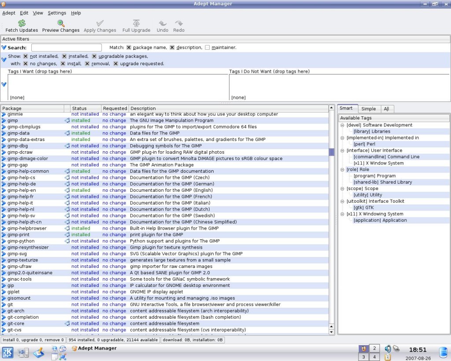Click the small status icon on the gimp-print row
The image size is (451, 361).
click(67, 234)
